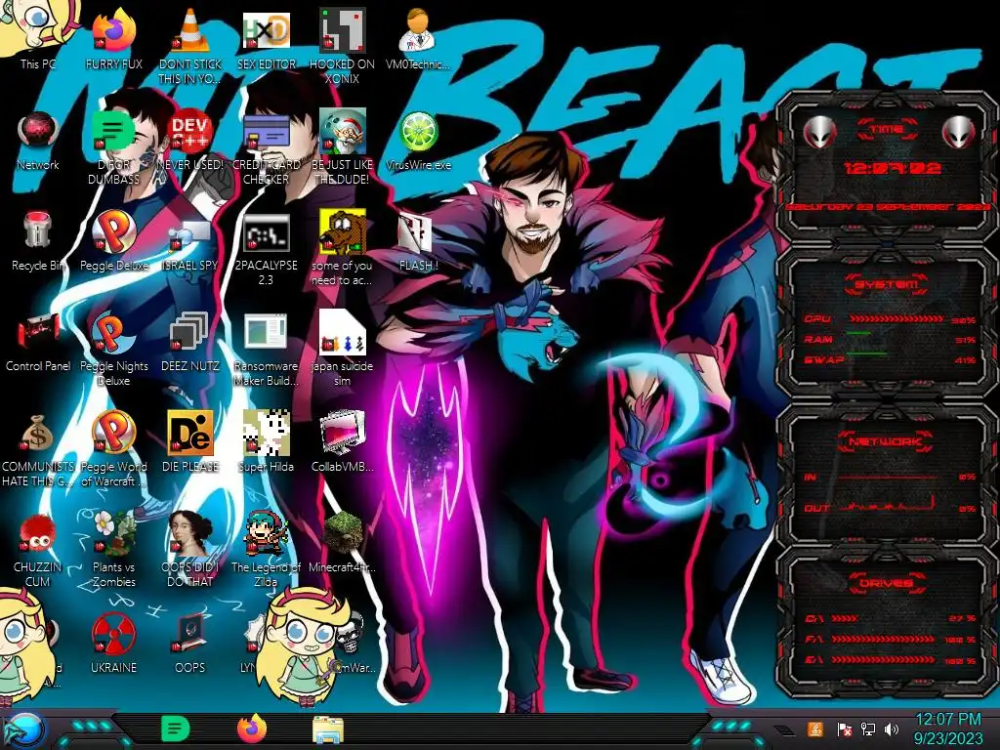Launch Super Hilda
The image size is (1000, 750).
[x=266, y=441]
